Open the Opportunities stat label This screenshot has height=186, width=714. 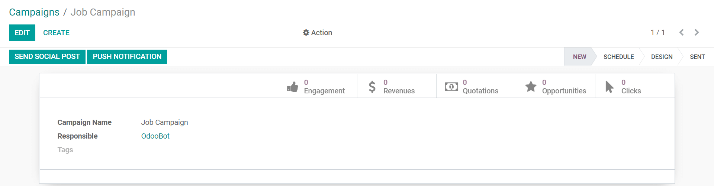[x=564, y=91]
